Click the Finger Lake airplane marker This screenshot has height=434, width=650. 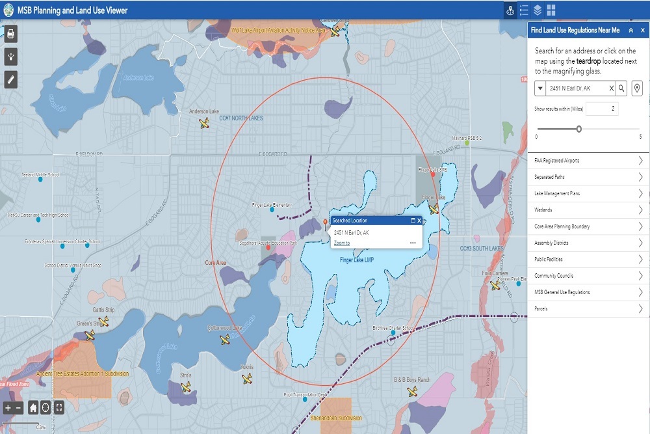tap(434, 209)
